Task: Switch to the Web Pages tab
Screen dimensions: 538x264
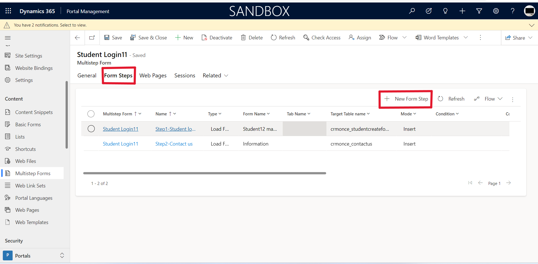Action: coord(153,75)
